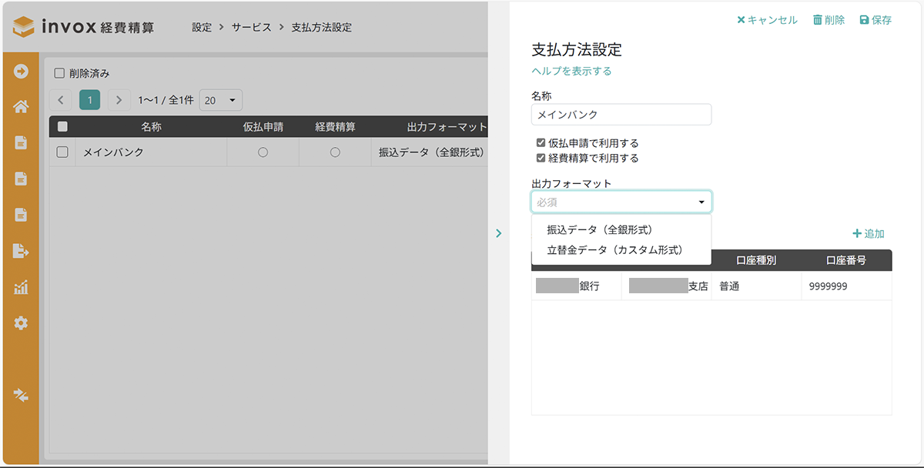Viewport: 924px width, 468px height.
Task: Toggle the 削除済み checkbox
Action: coord(59,74)
